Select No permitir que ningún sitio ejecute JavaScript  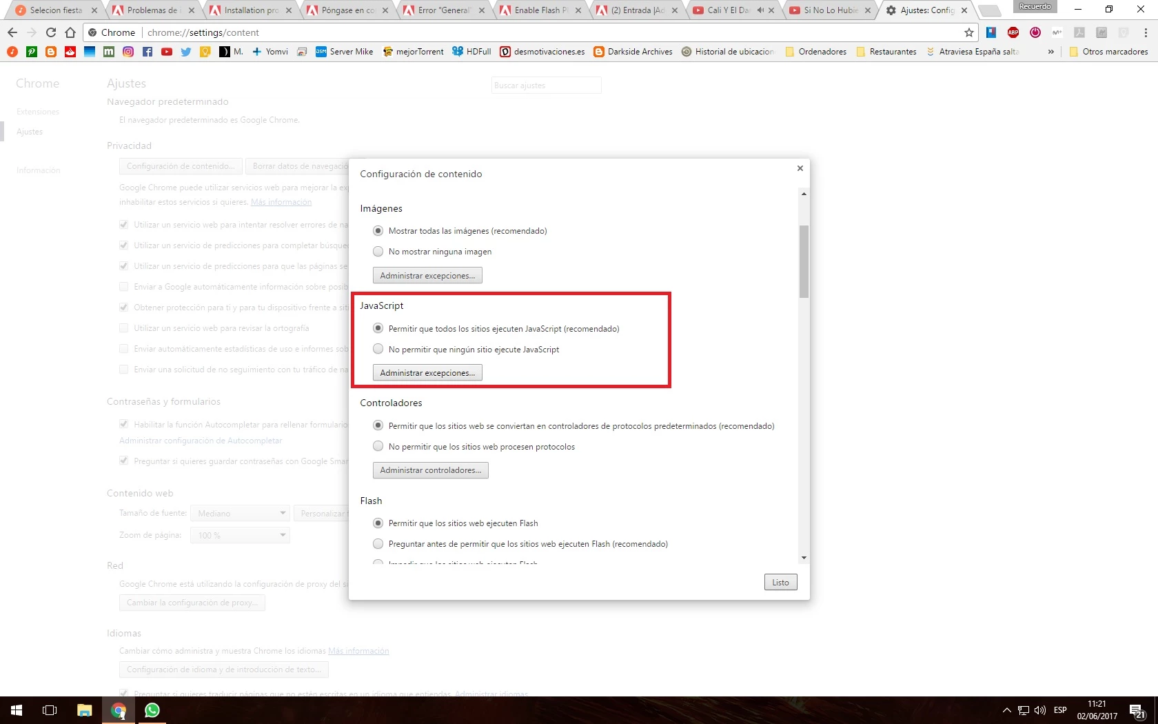(x=378, y=349)
